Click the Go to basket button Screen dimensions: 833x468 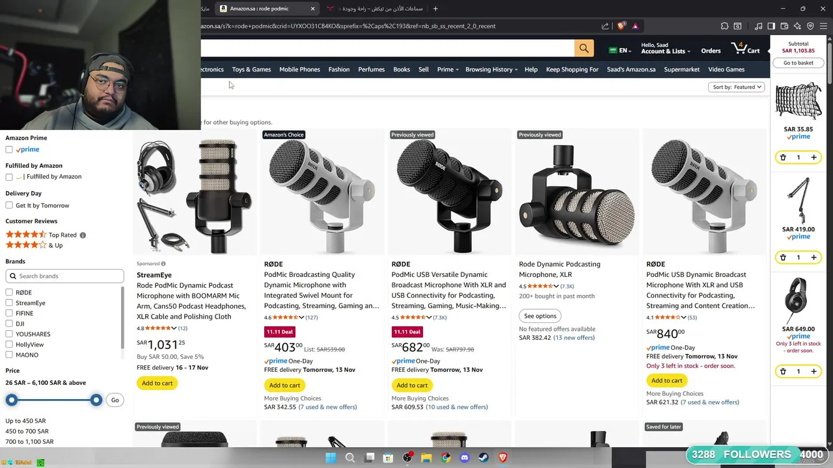(799, 63)
